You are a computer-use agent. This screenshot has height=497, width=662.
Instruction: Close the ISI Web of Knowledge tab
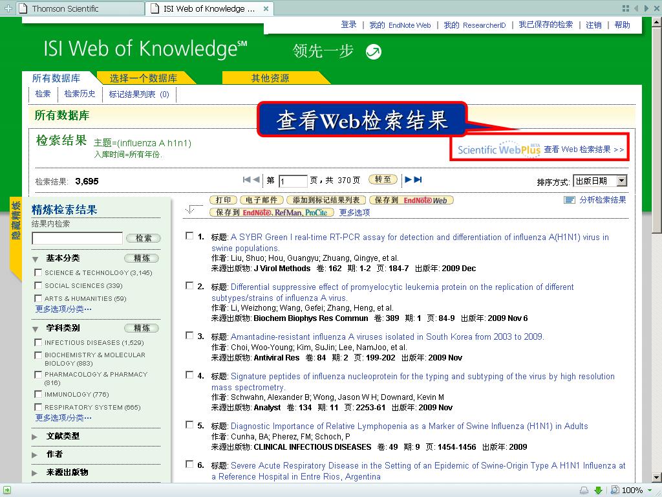[x=266, y=8]
